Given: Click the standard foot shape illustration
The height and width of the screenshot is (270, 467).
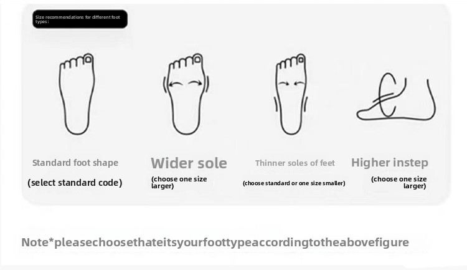Looking at the screenshot, I should [x=76, y=94].
